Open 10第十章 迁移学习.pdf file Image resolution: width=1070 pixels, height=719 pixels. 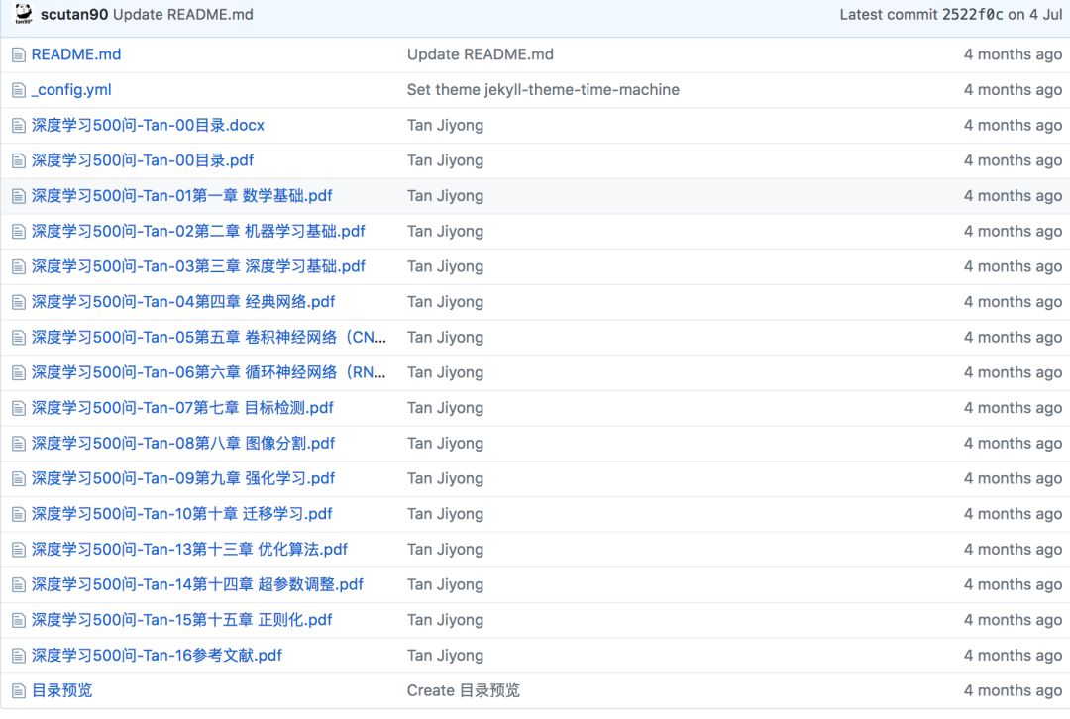pos(181,514)
